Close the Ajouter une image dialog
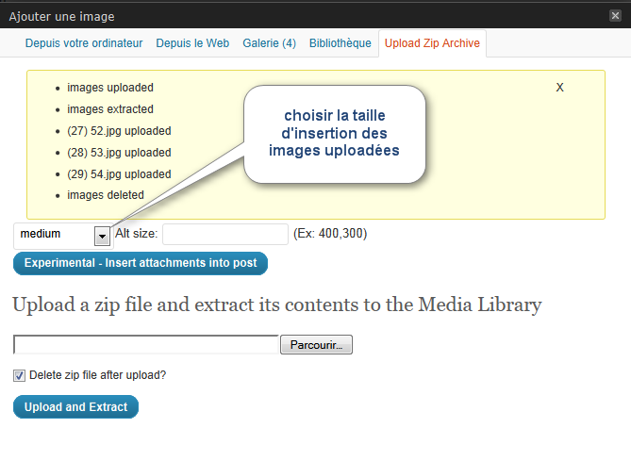Image resolution: width=631 pixels, height=461 pixels. tap(615, 16)
